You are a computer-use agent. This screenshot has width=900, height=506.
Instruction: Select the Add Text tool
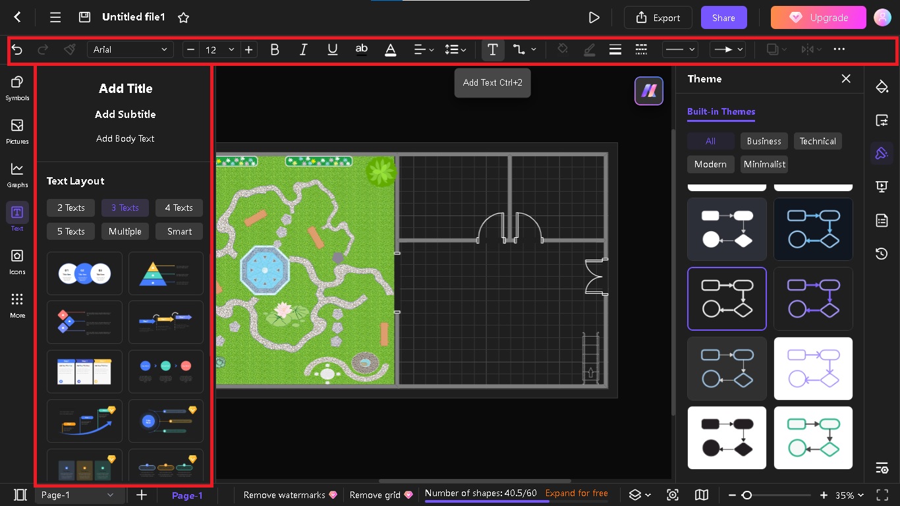(x=493, y=49)
